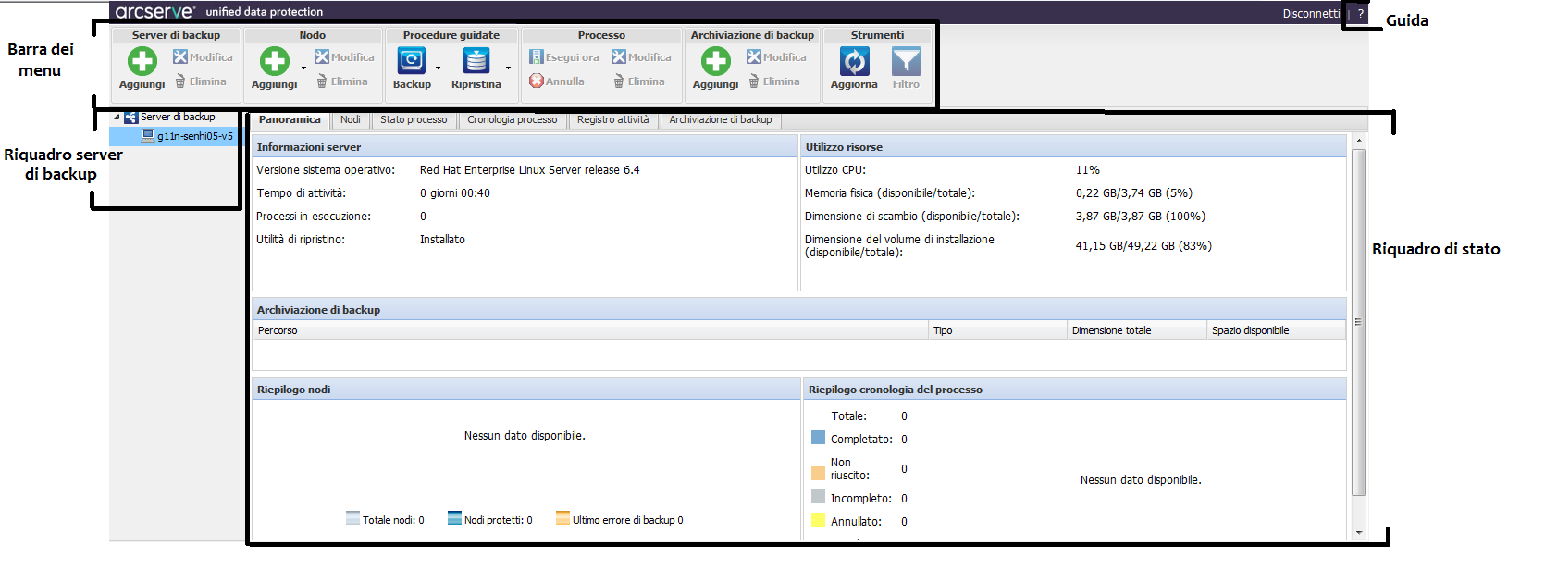Select g11n-senhi05-v5 server node

(194, 136)
